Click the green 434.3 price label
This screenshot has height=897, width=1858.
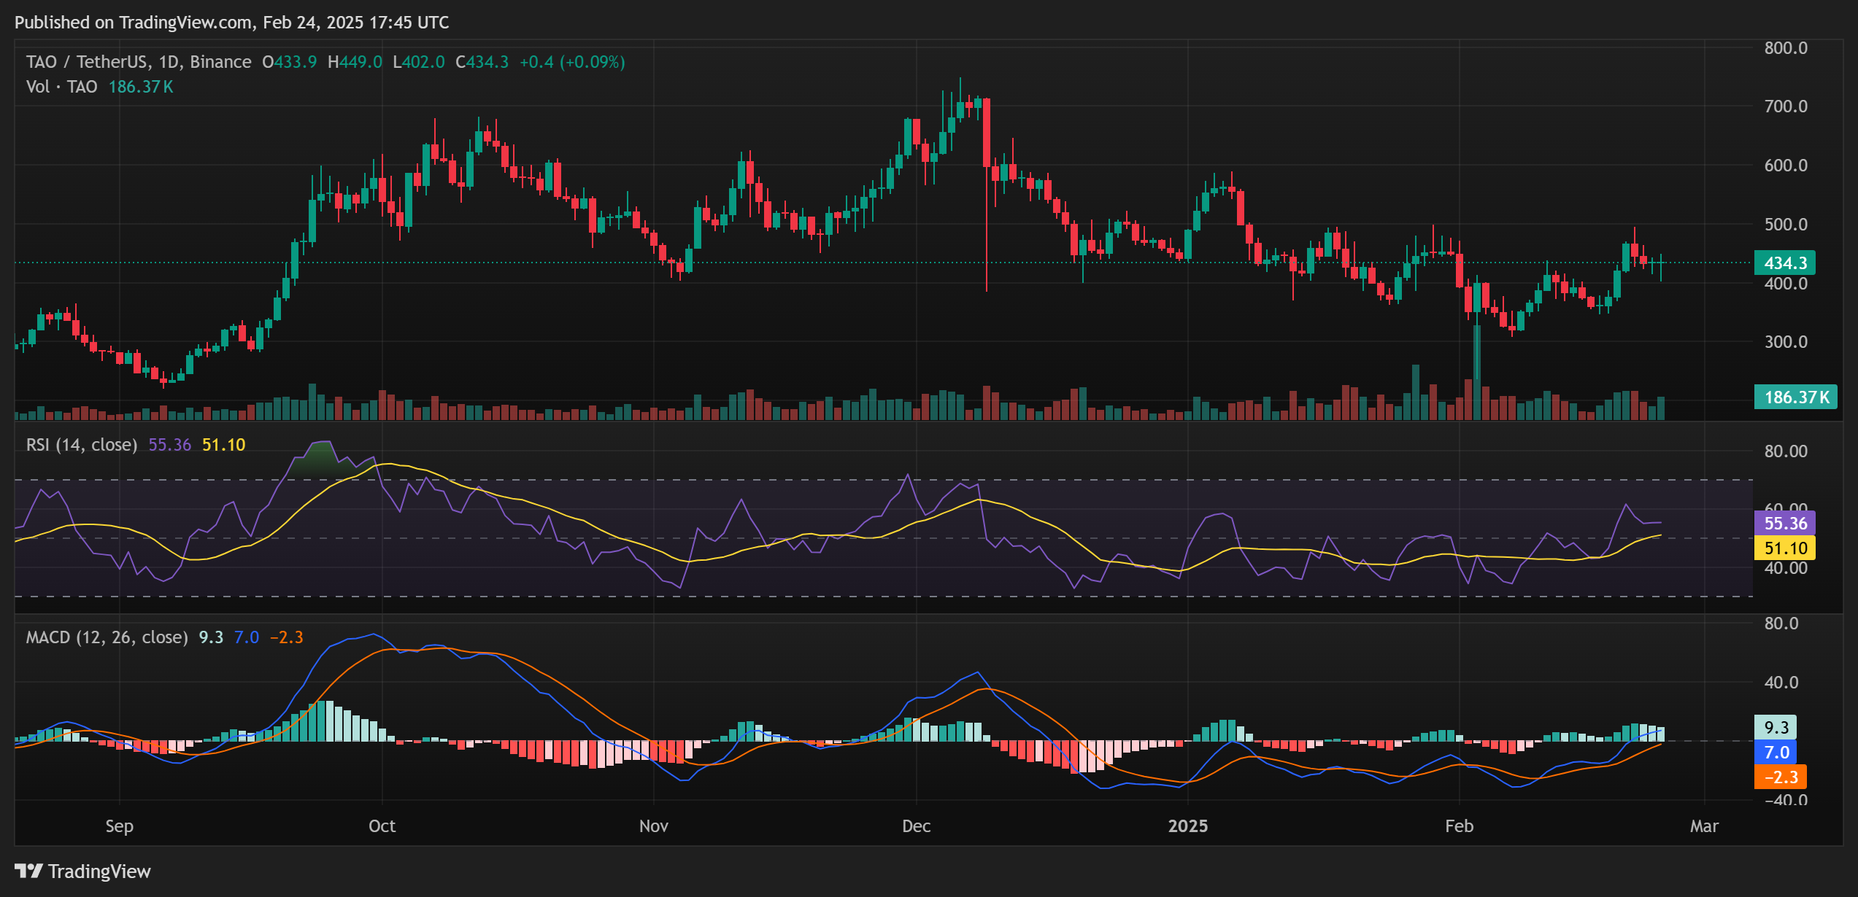pos(1784,263)
